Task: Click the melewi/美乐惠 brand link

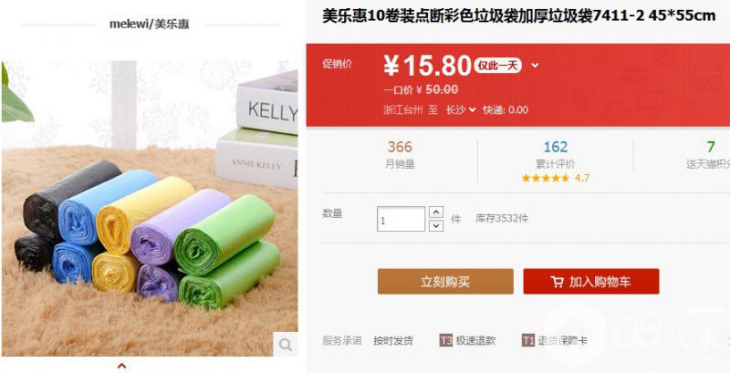Action: [150, 25]
